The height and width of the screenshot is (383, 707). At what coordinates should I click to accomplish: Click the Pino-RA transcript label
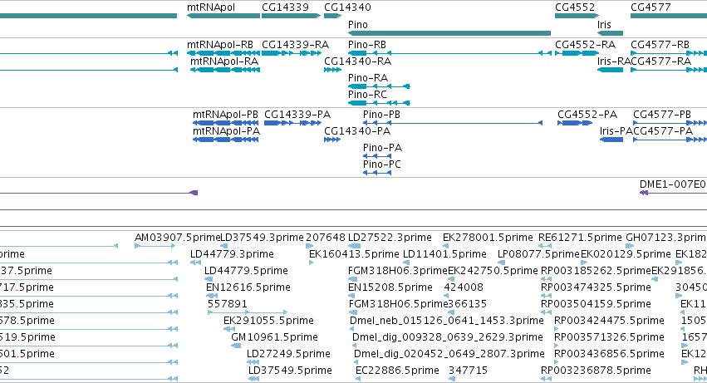[368, 78]
